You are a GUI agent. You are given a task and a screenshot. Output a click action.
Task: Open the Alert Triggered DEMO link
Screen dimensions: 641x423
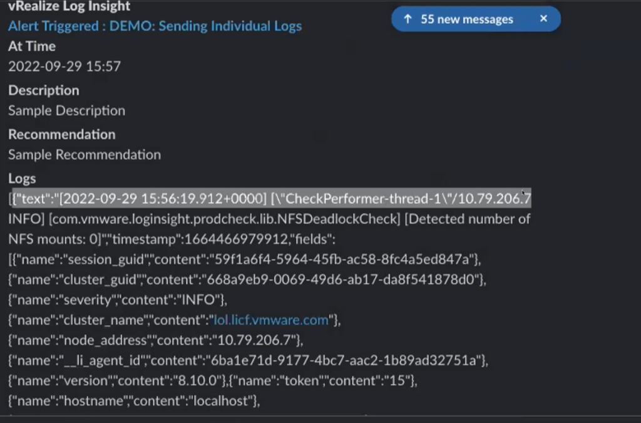155,26
